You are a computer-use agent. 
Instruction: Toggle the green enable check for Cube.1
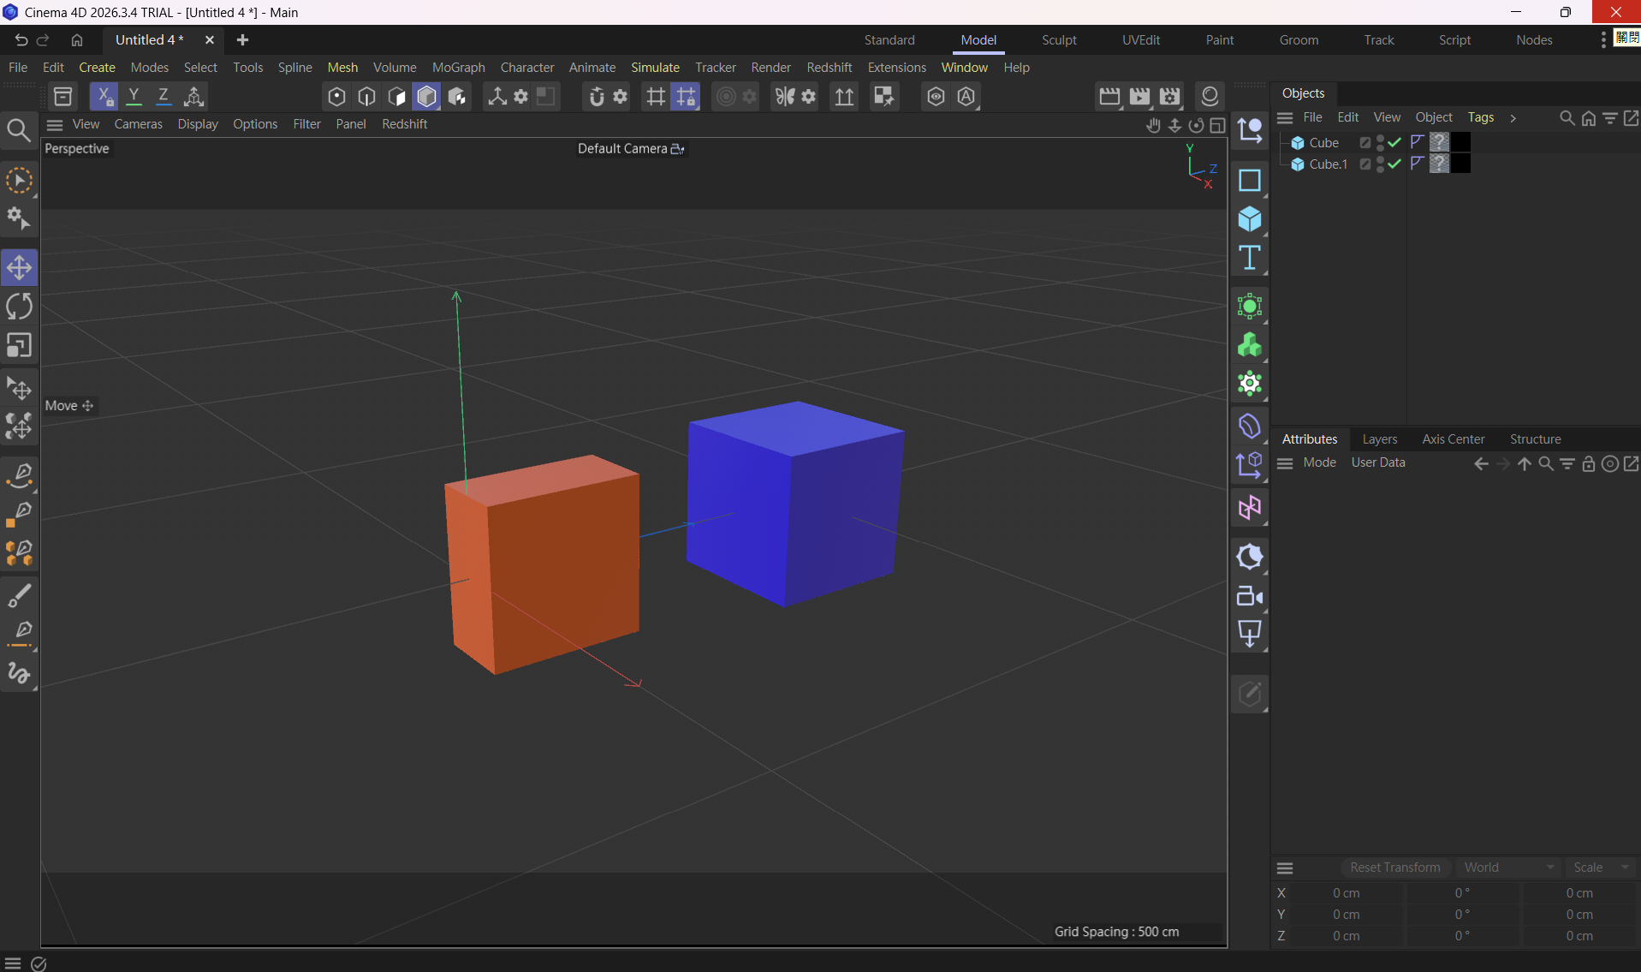coord(1394,164)
